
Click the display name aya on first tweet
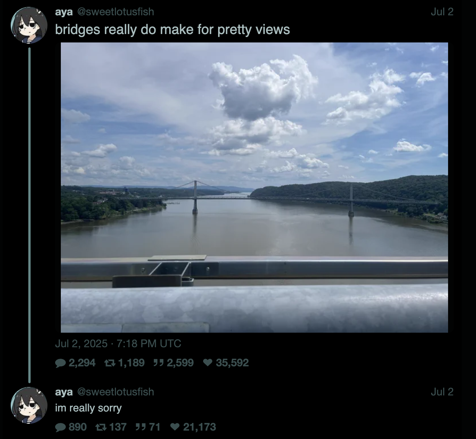point(64,12)
